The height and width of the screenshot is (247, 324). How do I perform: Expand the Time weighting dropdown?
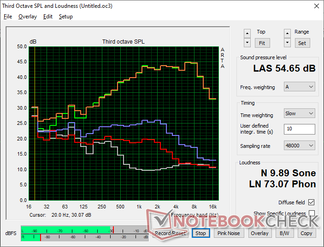(x=300, y=113)
